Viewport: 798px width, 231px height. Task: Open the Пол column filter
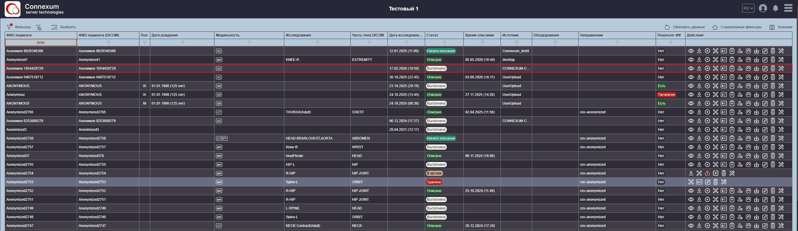tap(145, 43)
